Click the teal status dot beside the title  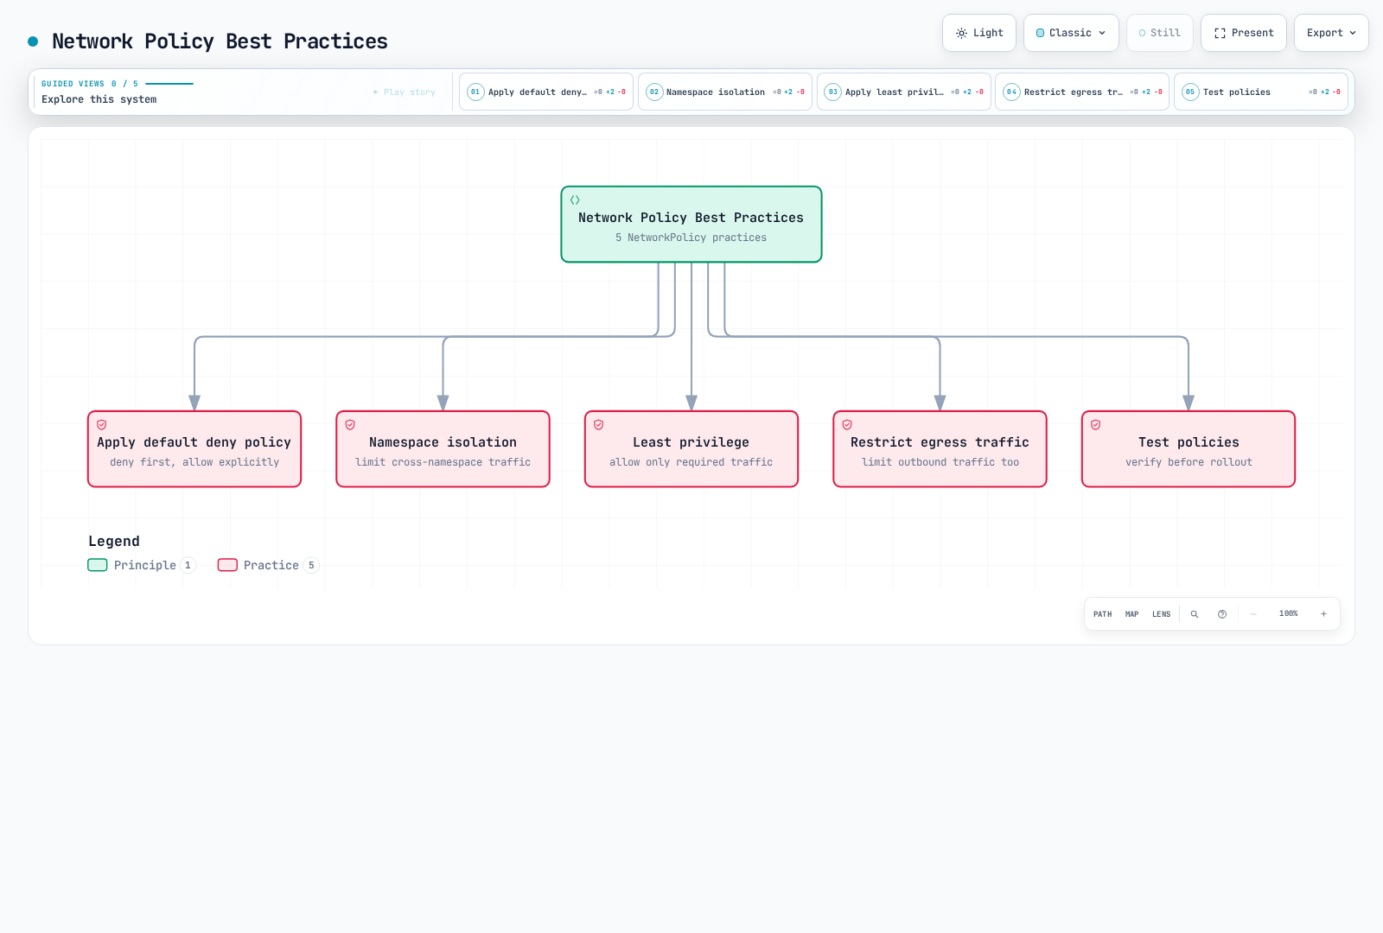pyautogui.click(x=33, y=41)
